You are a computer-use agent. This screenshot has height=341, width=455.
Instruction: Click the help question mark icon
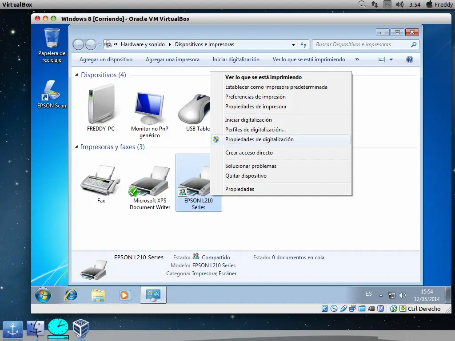(x=409, y=59)
